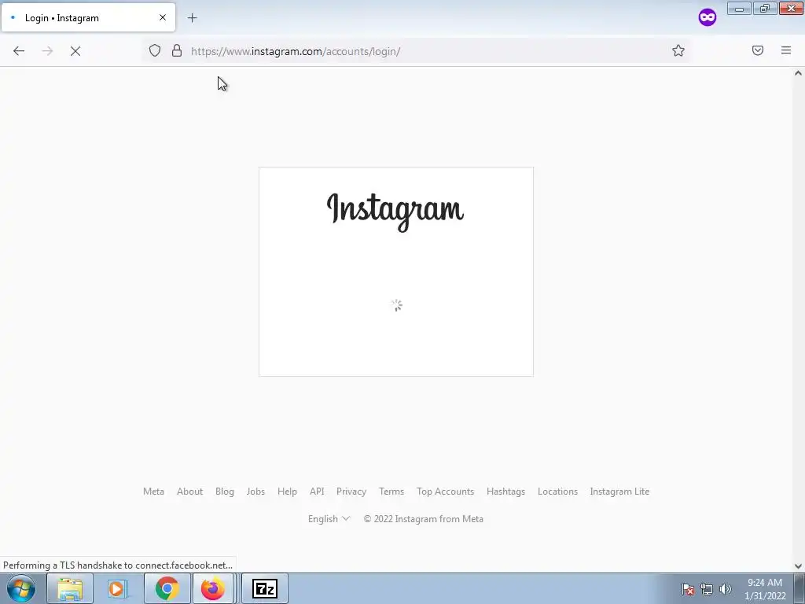805x604 pixels.
Task: Open tracking protection shield info
Action: tap(155, 50)
